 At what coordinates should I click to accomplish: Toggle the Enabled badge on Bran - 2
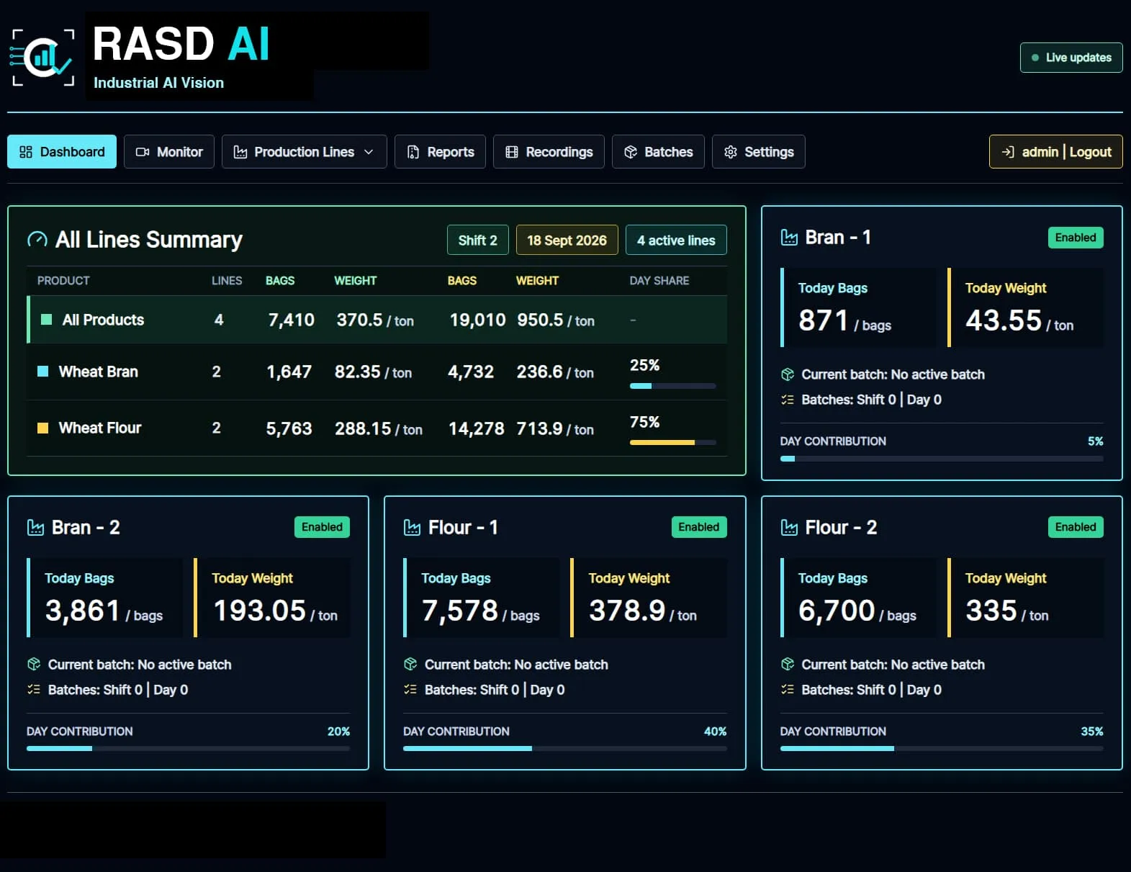coord(322,527)
